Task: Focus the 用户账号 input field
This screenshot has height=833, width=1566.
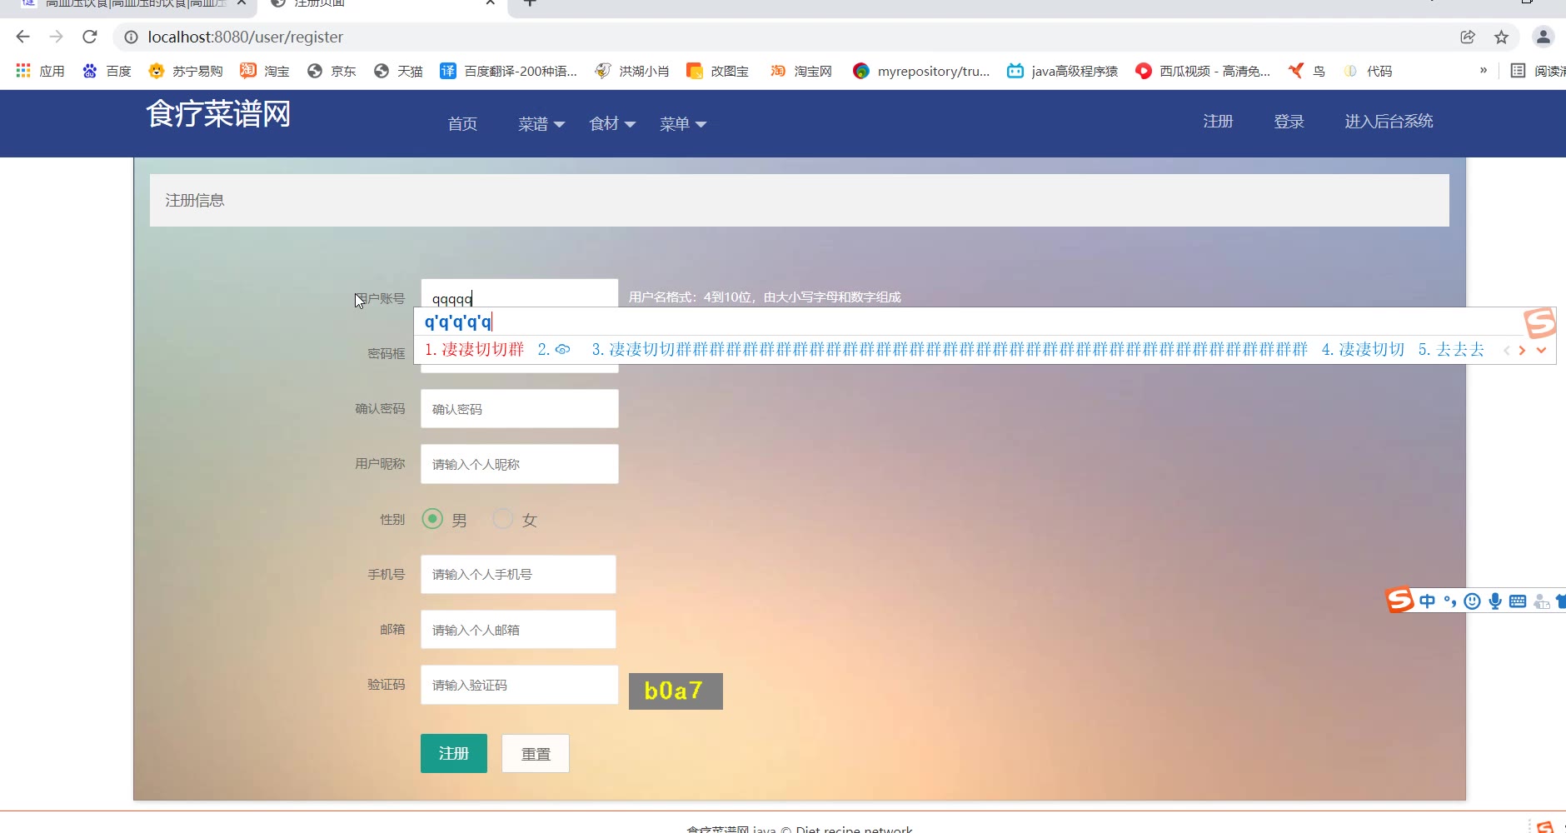Action: [519, 294]
